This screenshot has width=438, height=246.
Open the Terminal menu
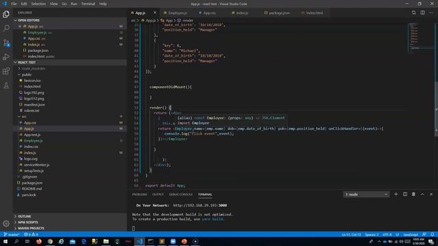(88, 3)
